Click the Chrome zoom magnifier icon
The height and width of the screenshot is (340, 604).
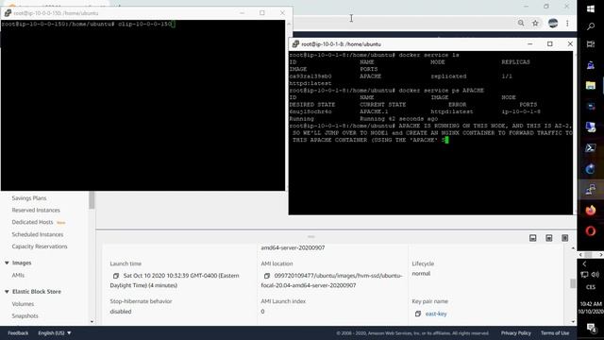(x=521, y=23)
